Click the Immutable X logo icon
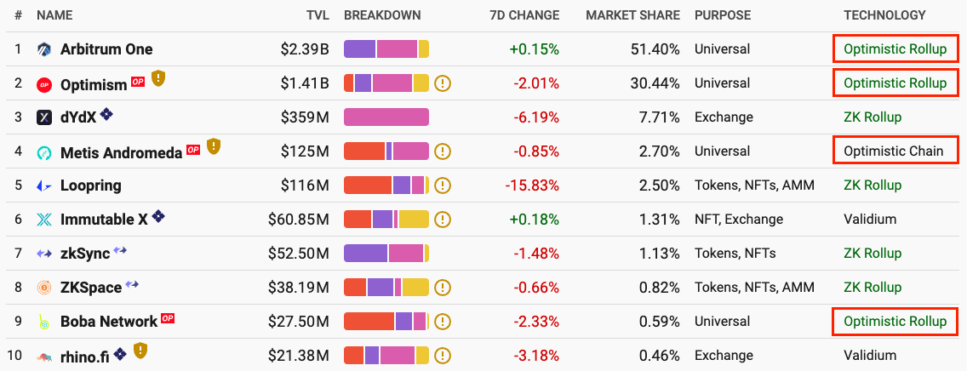 pyautogui.click(x=44, y=220)
